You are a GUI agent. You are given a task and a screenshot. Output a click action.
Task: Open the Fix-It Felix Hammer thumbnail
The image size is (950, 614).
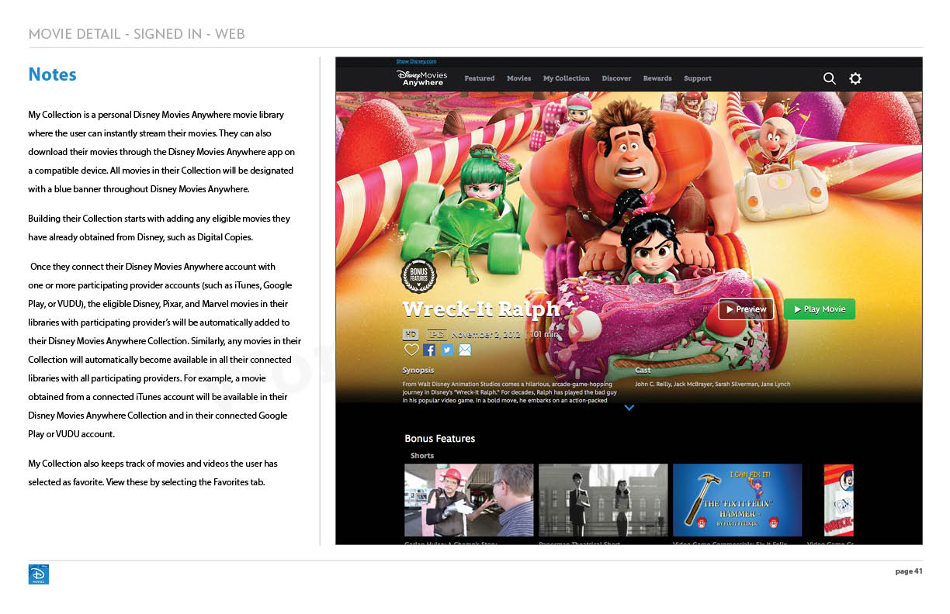[x=737, y=500]
